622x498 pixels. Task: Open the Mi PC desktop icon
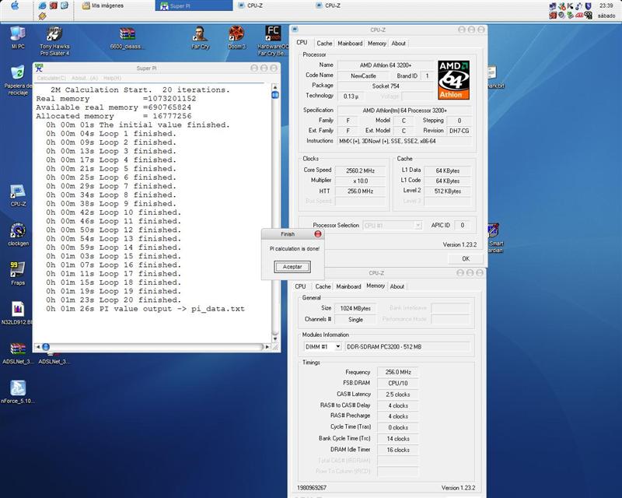pos(18,34)
